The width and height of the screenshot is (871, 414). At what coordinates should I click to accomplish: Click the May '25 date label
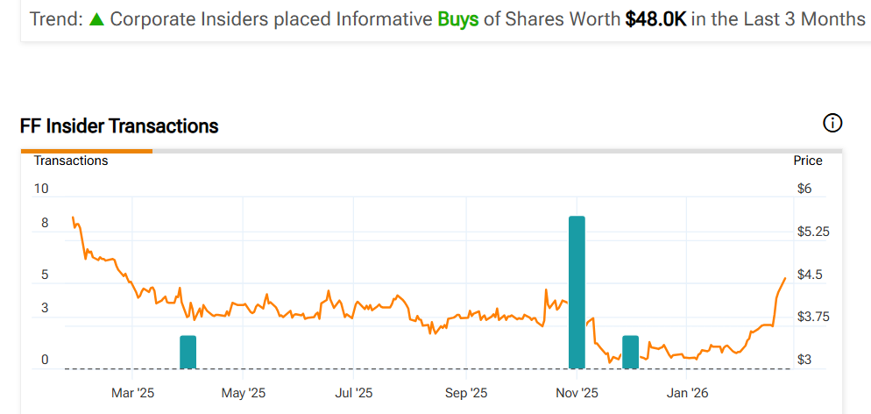coord(244,392)
